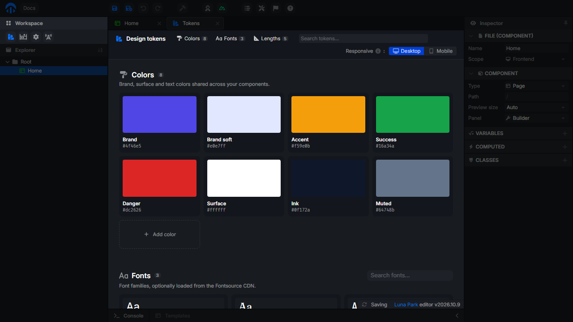Viewport: 573px width, 322px height.
Task: Collapse the Root folder in Explorer
Action: click(x=8, y=62)
